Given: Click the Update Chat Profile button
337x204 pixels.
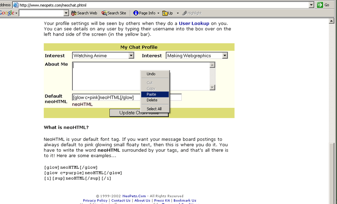Looking at the screenshot, I should (139, 113).
